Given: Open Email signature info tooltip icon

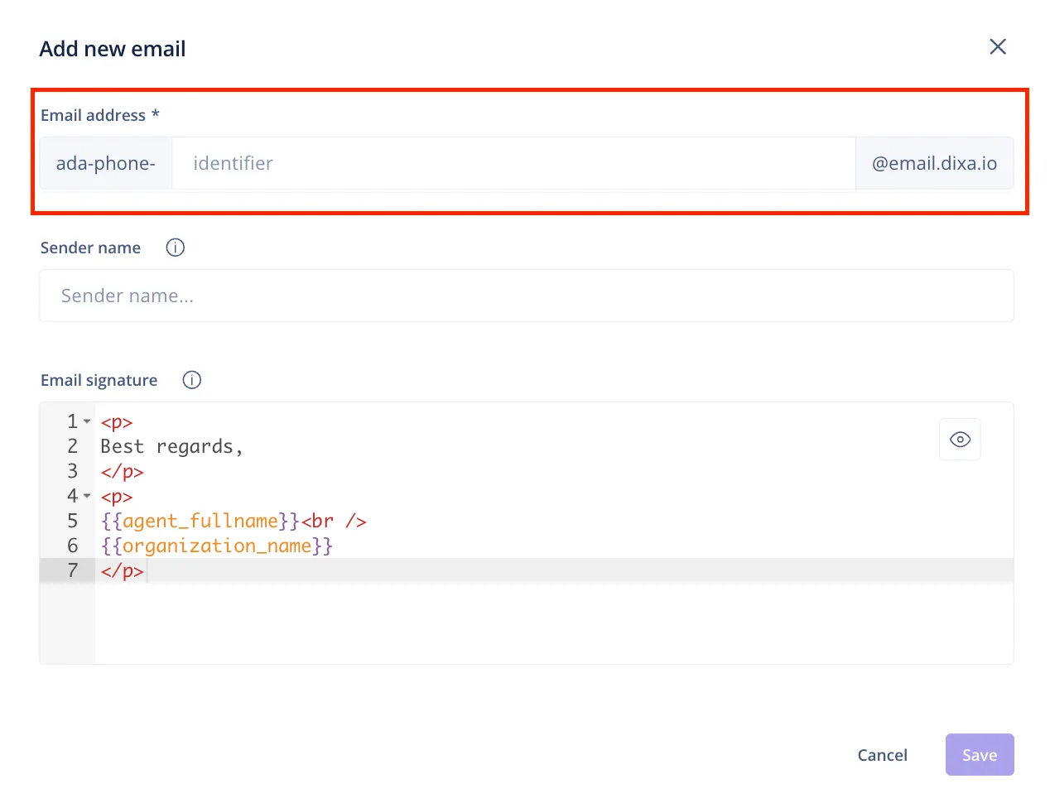Looking at the screenshot, I should [192, 380].
